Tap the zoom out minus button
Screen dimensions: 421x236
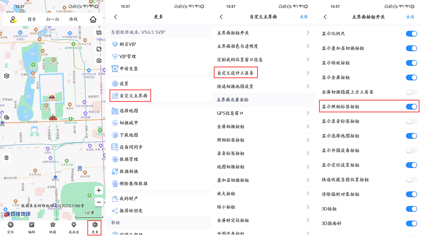99,202
